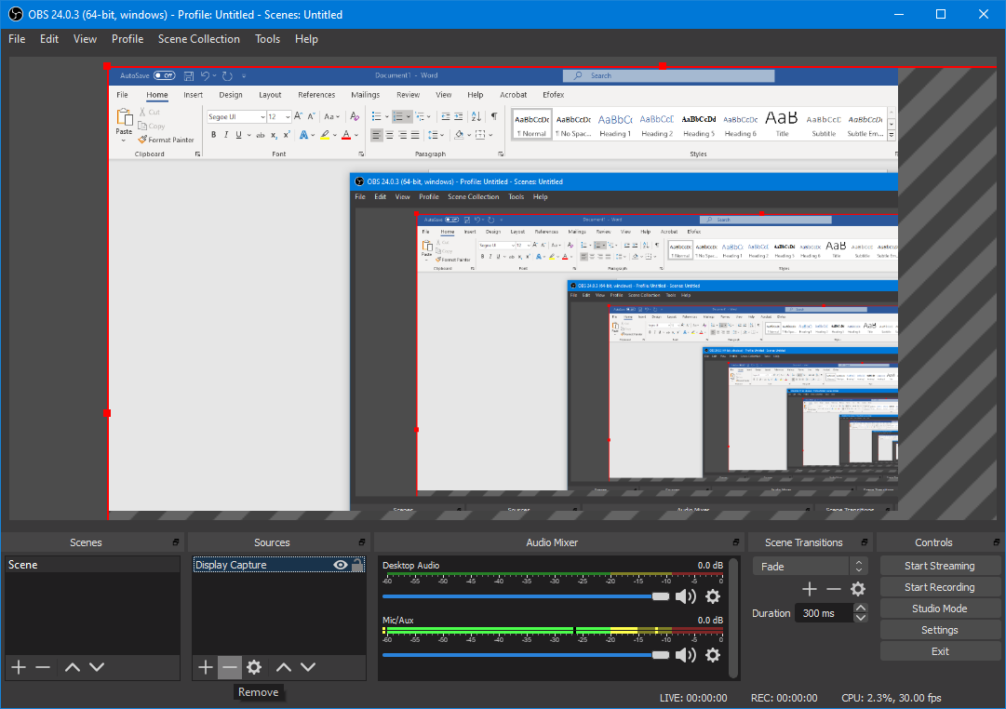Add a new source in the Sources panel
This screenshot has width=1006, height=709.
tap(206, 667)
